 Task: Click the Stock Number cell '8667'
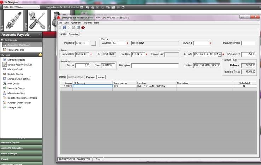[x=124, y=86]
